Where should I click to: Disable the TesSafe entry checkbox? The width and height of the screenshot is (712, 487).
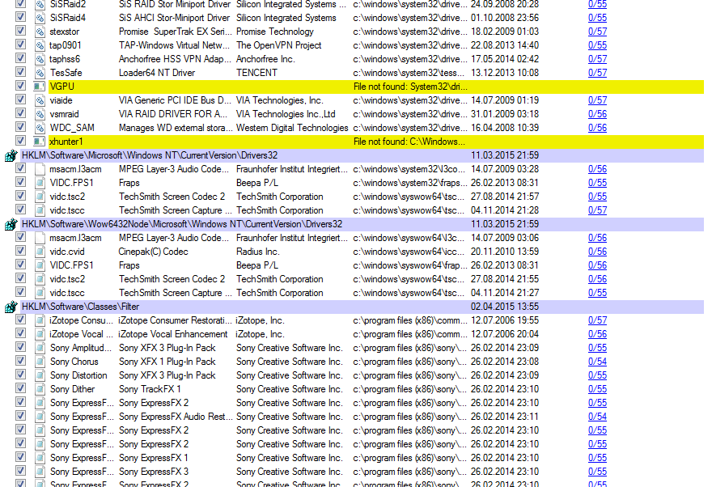20,73
